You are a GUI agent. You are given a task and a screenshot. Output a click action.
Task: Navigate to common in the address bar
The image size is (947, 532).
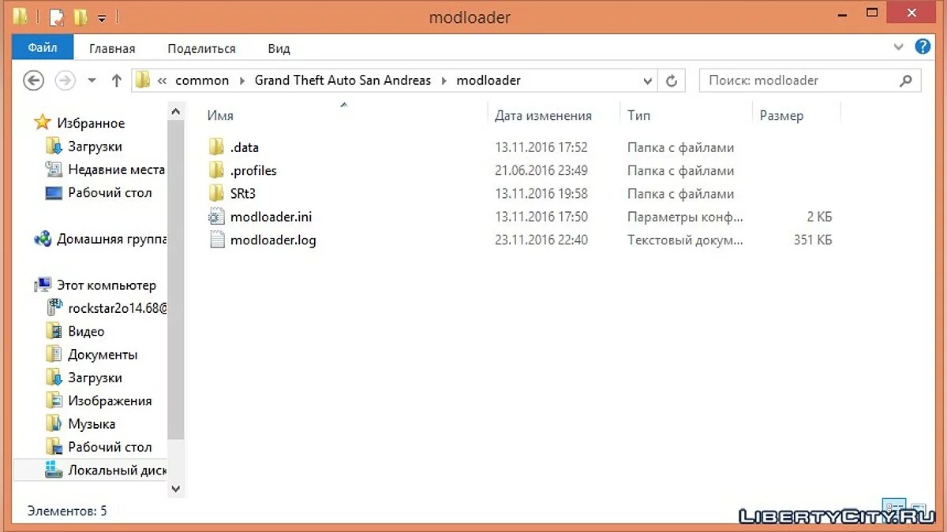point(202,80)
